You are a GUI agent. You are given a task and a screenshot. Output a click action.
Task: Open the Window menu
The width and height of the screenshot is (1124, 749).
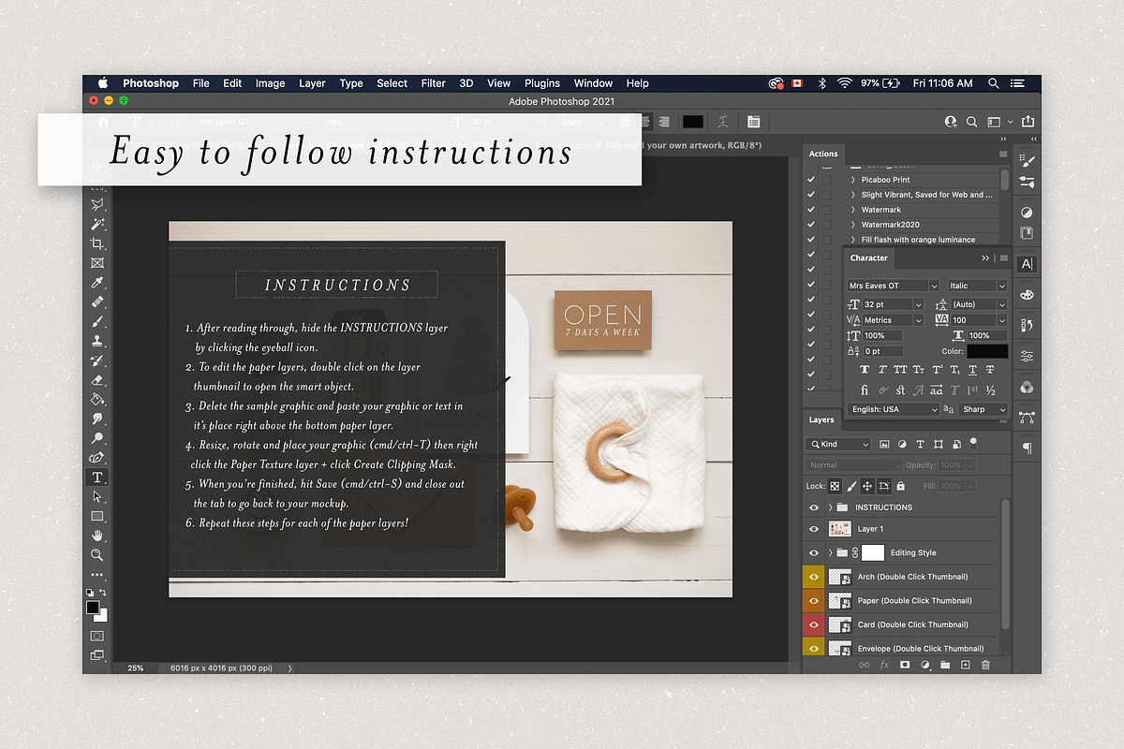pos(593,83)
